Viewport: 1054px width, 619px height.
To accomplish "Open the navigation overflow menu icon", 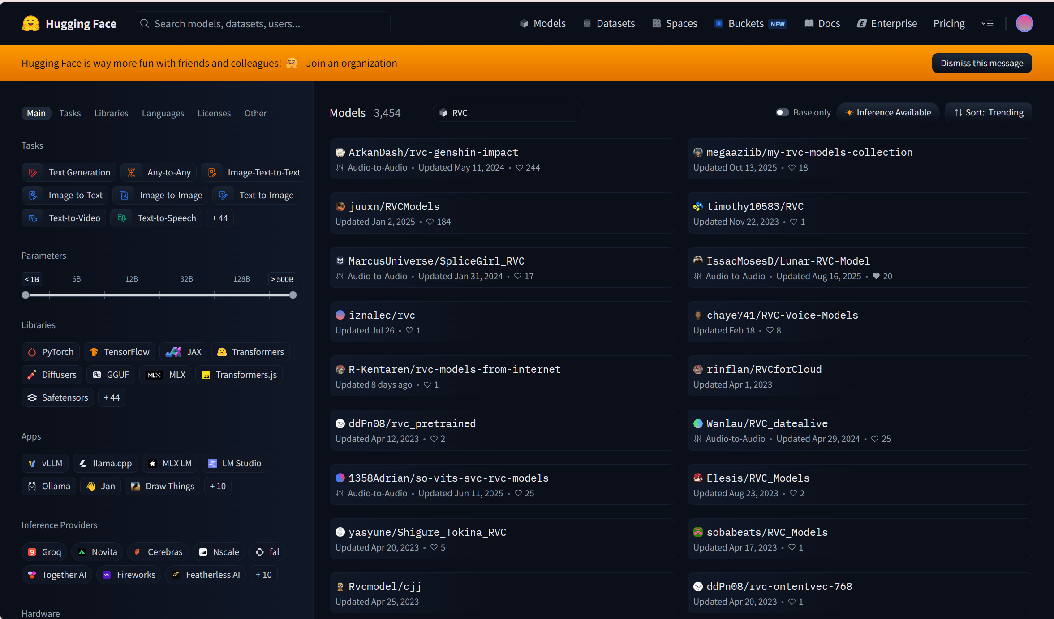I will pos(987,23).
